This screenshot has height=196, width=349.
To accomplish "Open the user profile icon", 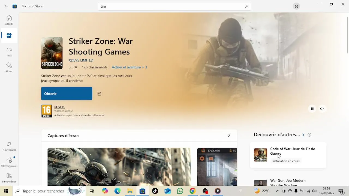I will pyautogui.click(x=296, y=6).
